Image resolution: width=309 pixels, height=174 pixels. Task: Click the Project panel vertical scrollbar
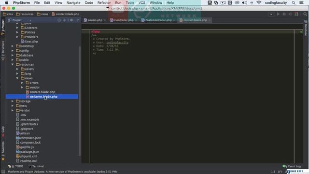pyautogui.click(x=80, y=101)
